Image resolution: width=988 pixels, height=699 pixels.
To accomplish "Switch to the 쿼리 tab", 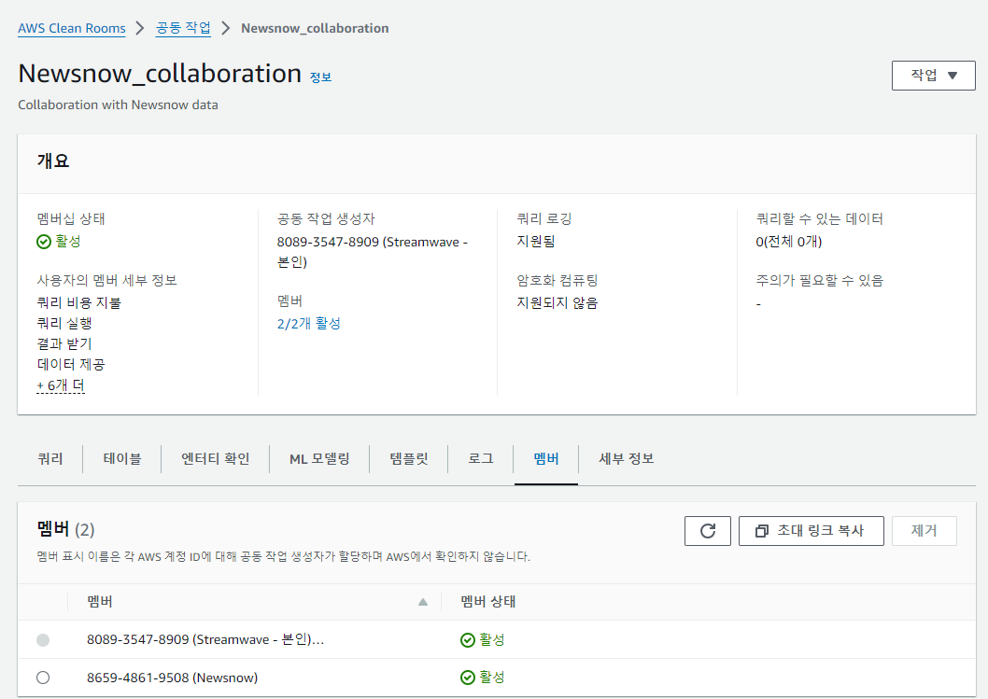I will click(x=50, y=459).
